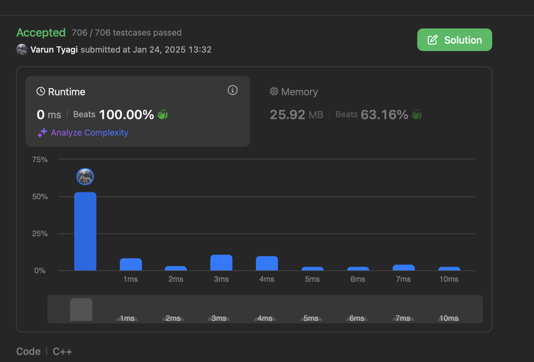Select the 7ms histogram bar

coord(404,268)
